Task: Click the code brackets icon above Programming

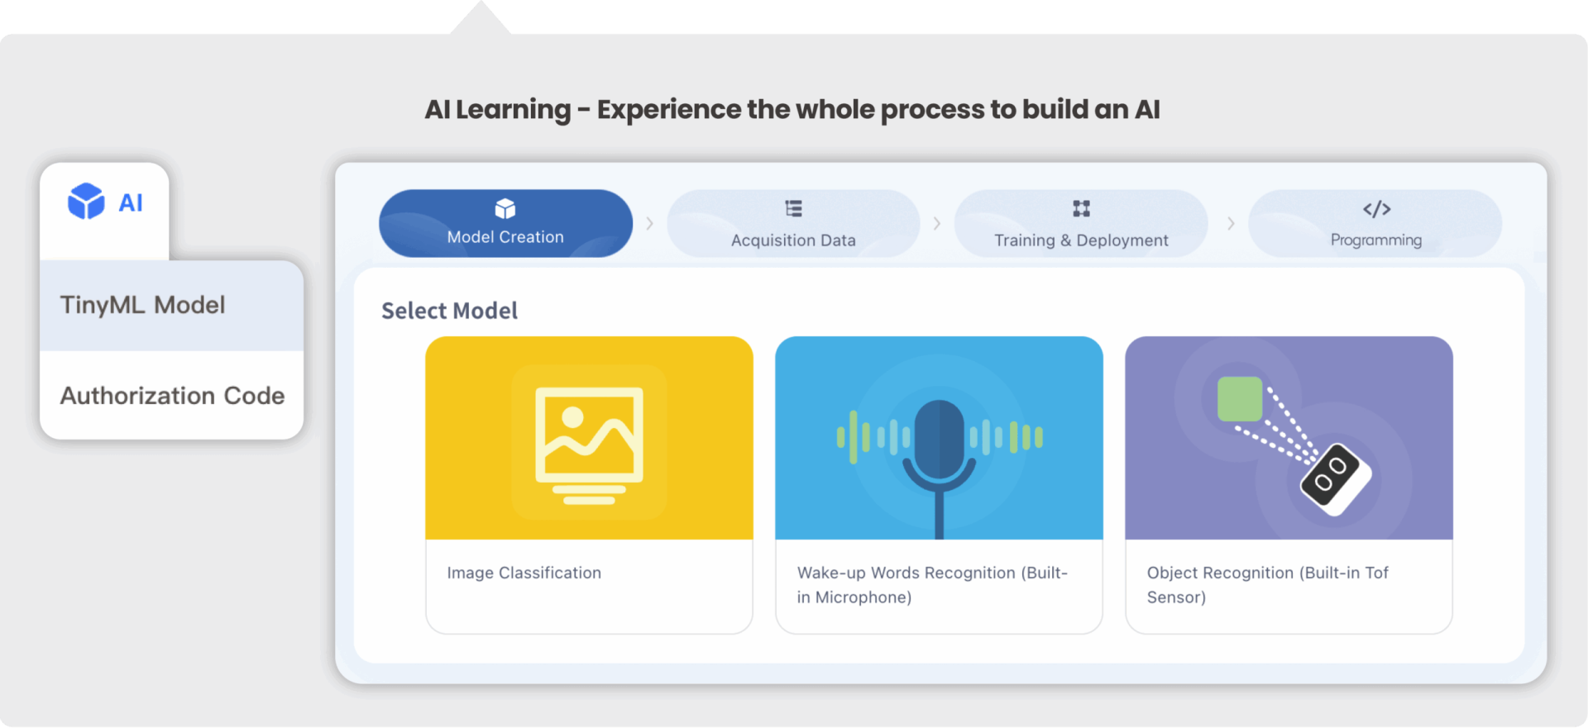Action: pos(1376,209)
